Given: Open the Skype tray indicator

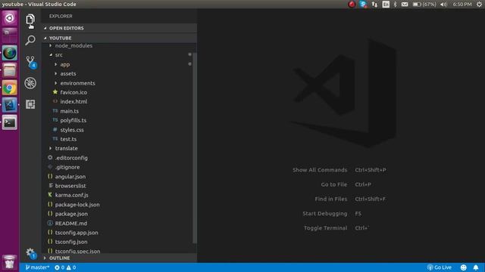Looking at the screenshot, I should click(363, 5).
